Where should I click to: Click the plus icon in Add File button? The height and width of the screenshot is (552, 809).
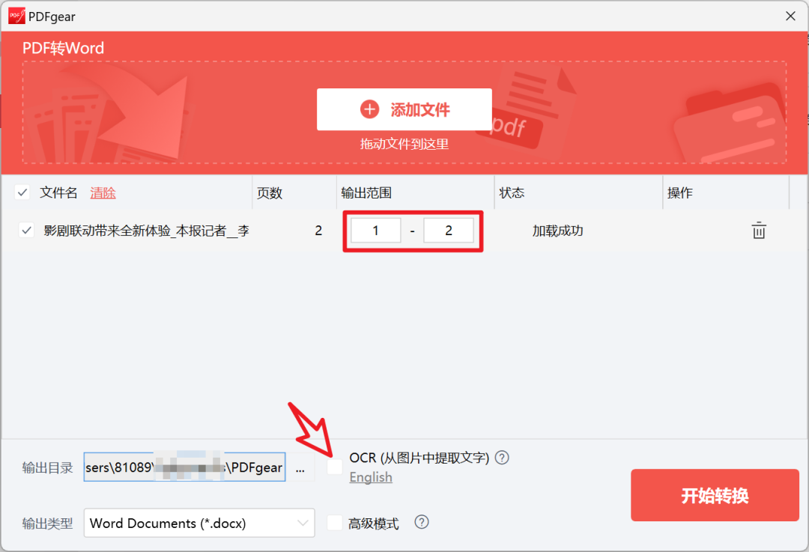(369, 109)
